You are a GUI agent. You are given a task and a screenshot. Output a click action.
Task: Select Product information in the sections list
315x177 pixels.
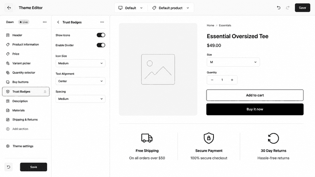click(25, 44)
